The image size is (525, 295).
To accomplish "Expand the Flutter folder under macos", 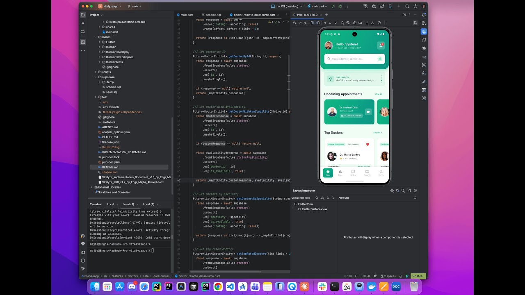I will coord(99,42).
